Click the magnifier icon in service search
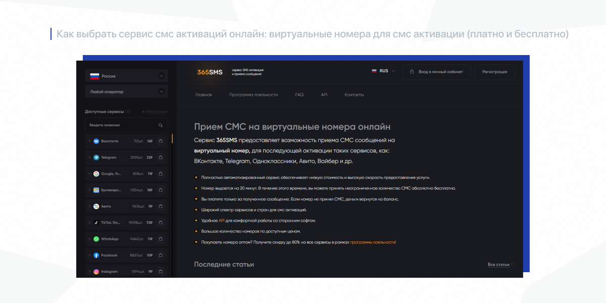Viewport: 606px width, 303px height. [161, 125]
